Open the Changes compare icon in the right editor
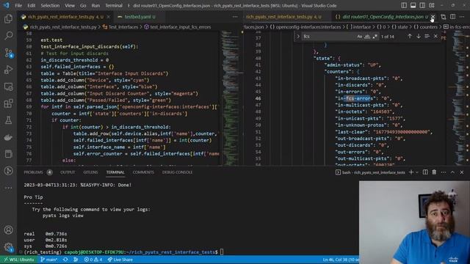The height and width of the screenshot is (264, 470). pyautogui.click(x=444, y=17)
